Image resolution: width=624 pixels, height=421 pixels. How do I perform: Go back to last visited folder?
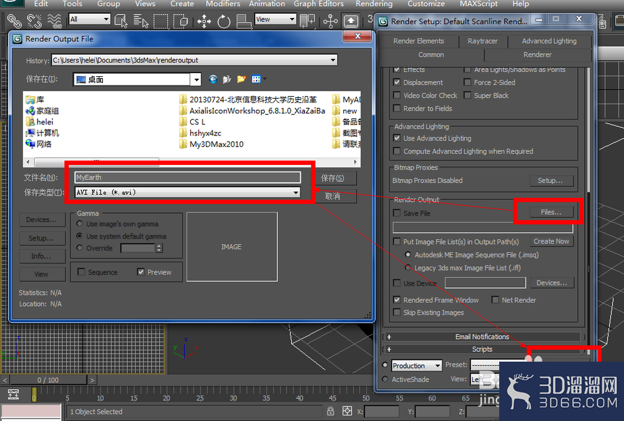click(x=213, y=79)
